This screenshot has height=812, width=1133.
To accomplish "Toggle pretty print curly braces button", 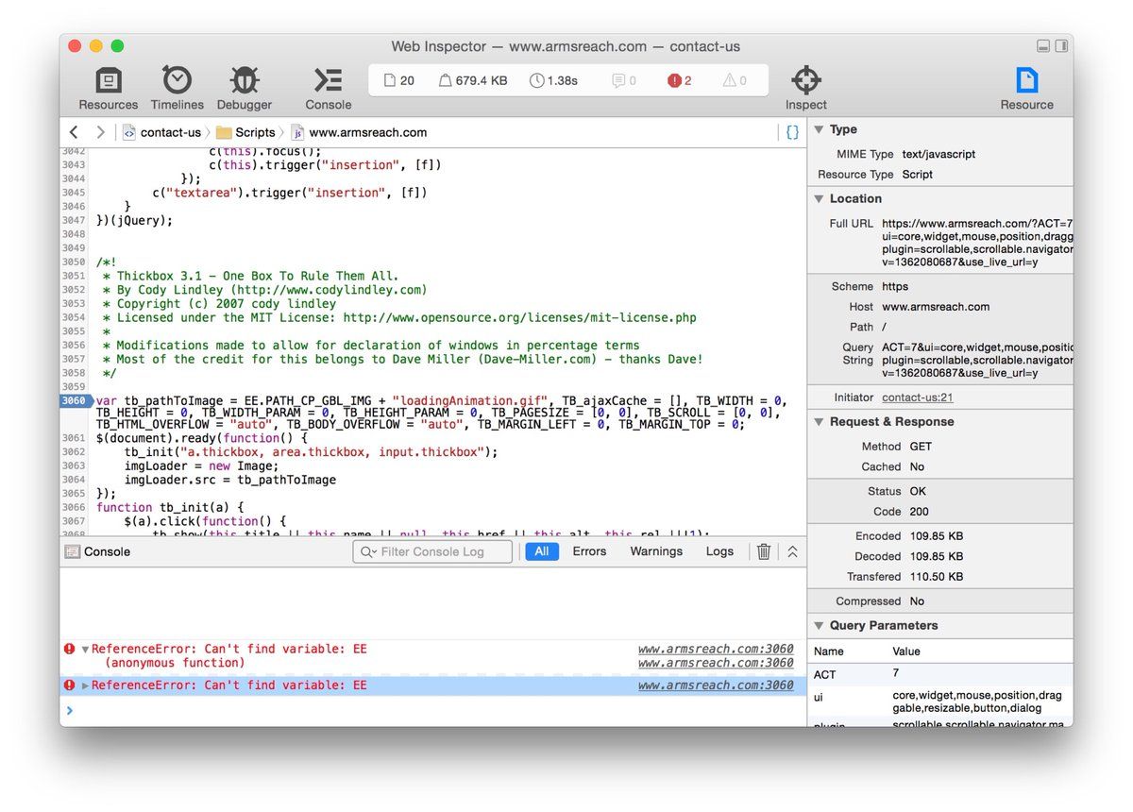I will pyautogui.click(x=792, y=132).
